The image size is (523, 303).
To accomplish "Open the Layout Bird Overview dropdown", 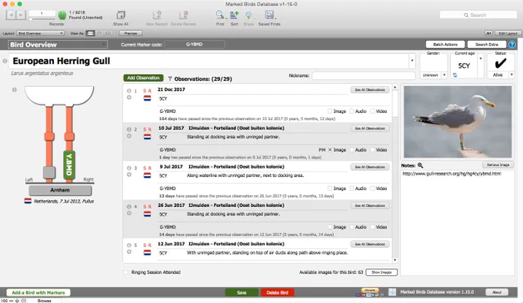I will 40,33.
